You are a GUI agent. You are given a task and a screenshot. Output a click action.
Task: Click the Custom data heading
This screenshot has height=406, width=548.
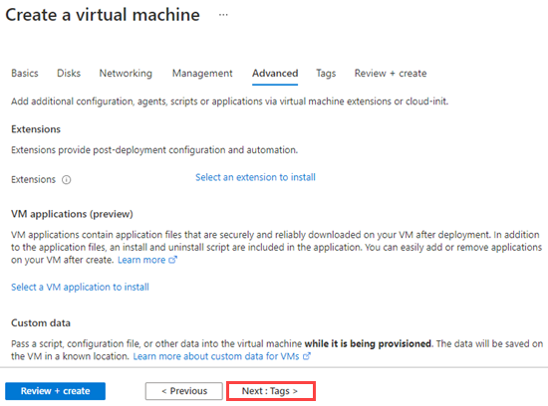point(41,323)
